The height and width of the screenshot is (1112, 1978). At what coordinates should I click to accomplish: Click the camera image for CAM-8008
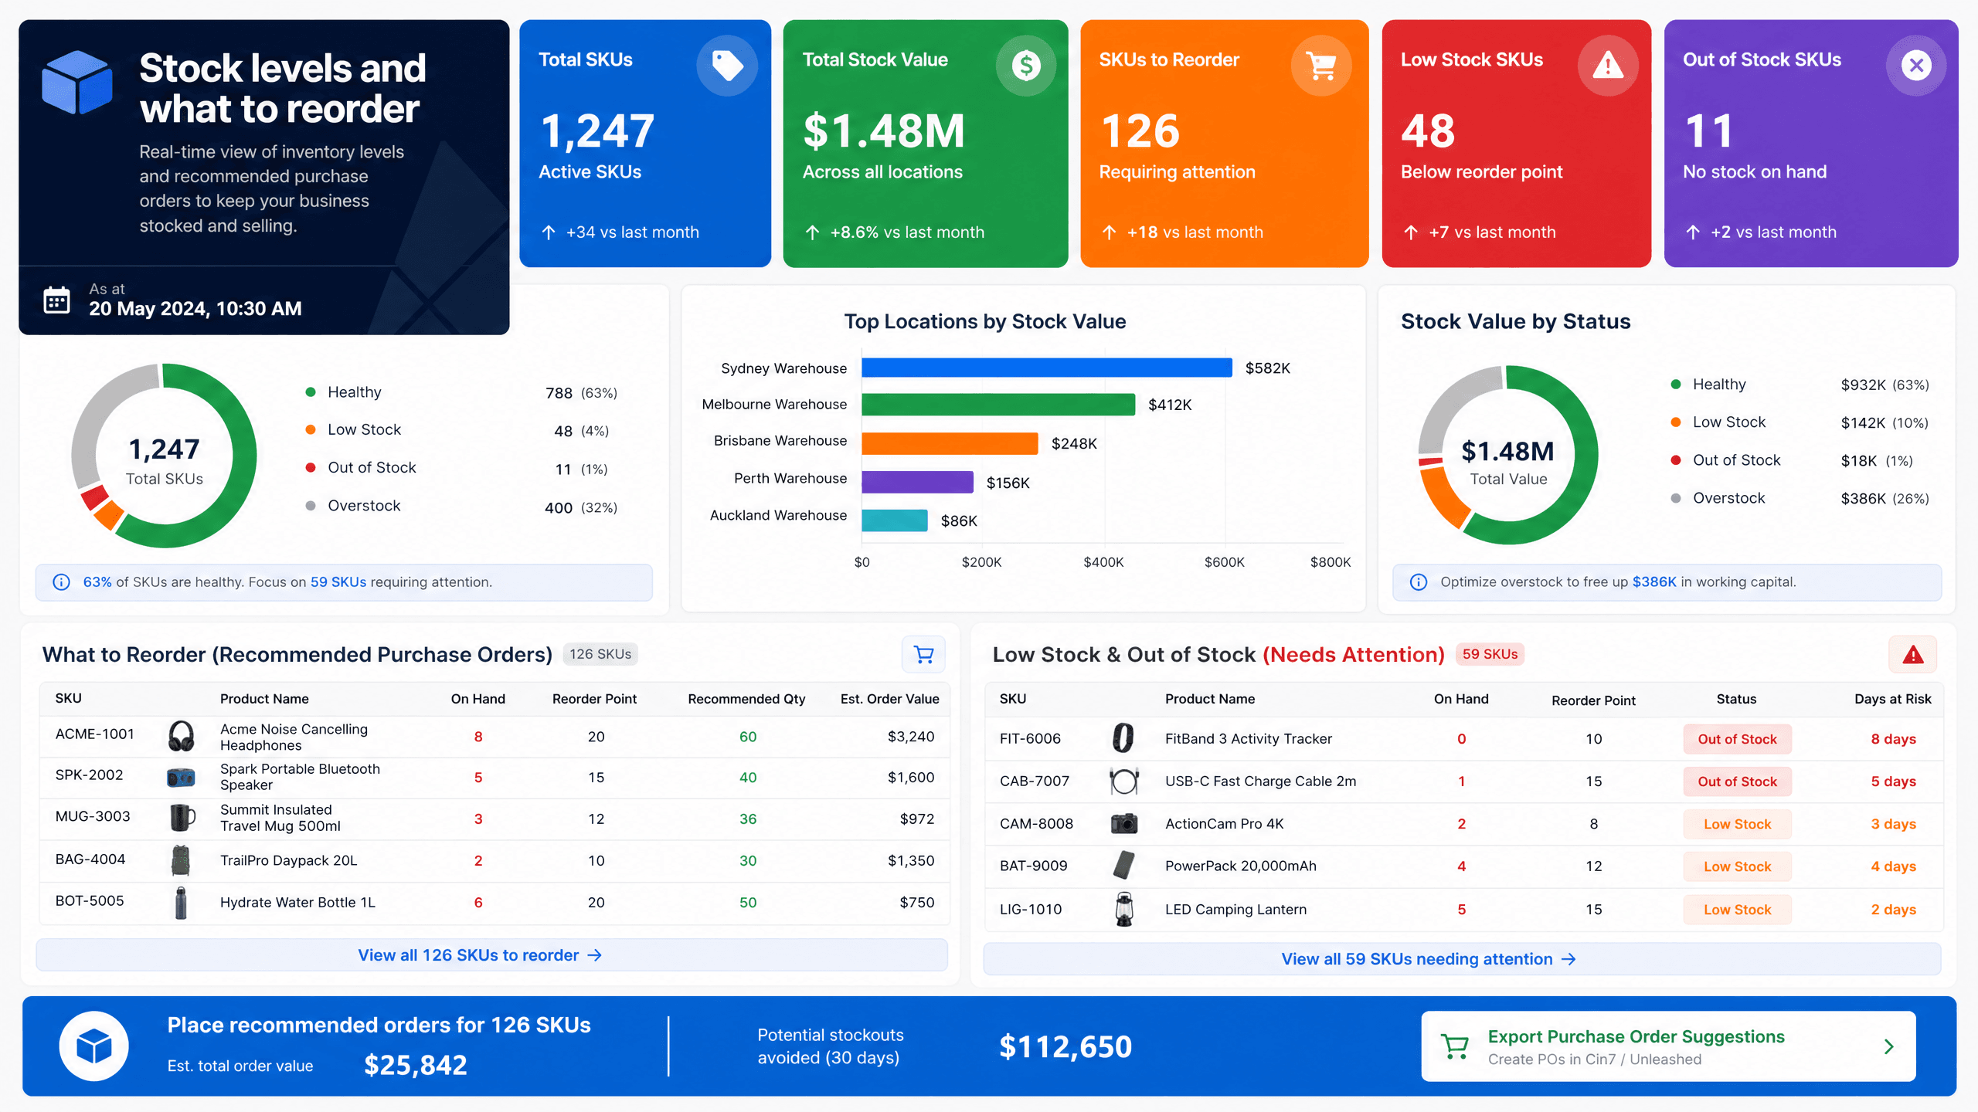tap(1124, 823)
